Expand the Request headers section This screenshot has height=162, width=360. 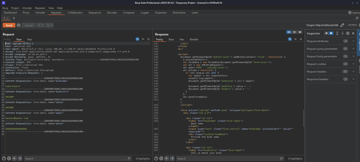pyautogui.click(x=353, y=71)
